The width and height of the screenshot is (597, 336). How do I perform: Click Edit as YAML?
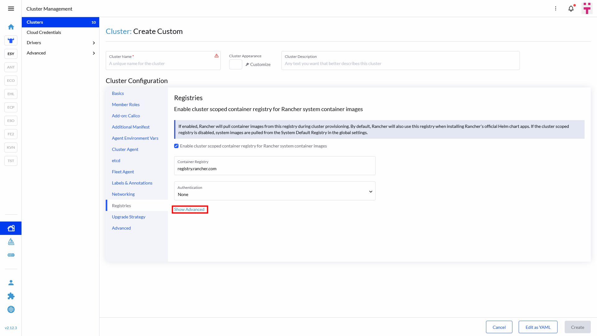(538, 327)
